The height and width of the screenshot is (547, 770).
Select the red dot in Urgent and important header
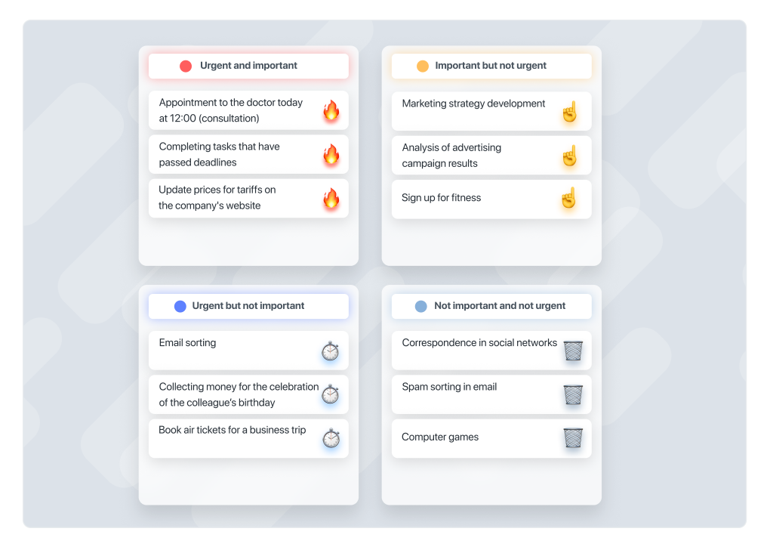coord(186,66)
